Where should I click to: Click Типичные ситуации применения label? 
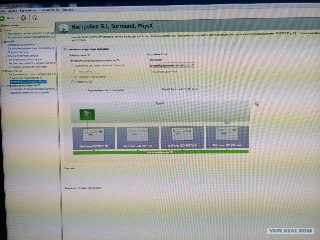tap(83, 188)
